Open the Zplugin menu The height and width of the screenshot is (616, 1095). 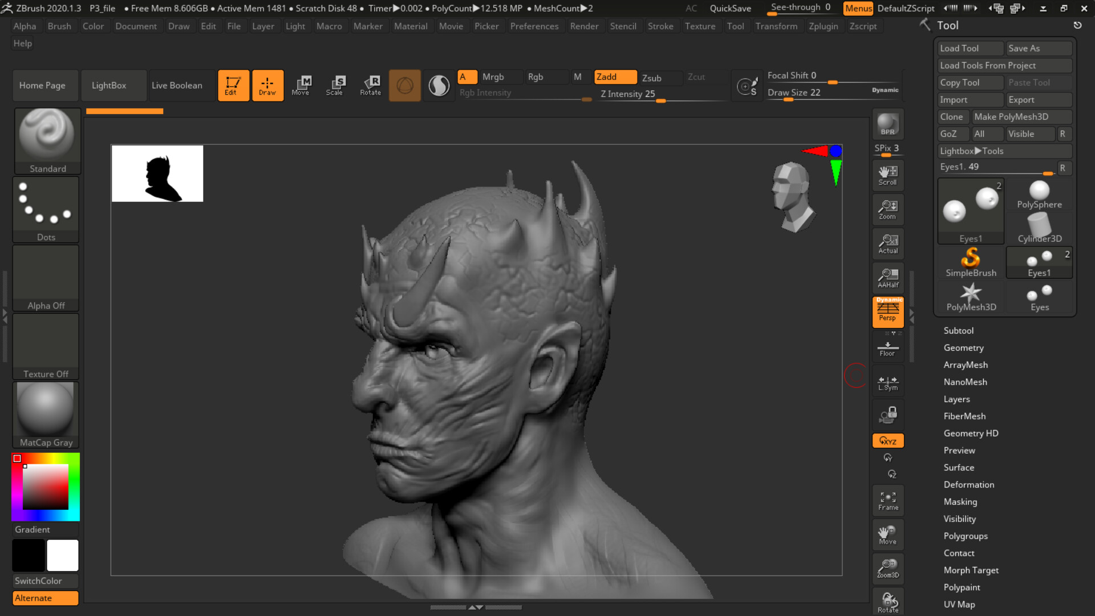coord(824,26)
